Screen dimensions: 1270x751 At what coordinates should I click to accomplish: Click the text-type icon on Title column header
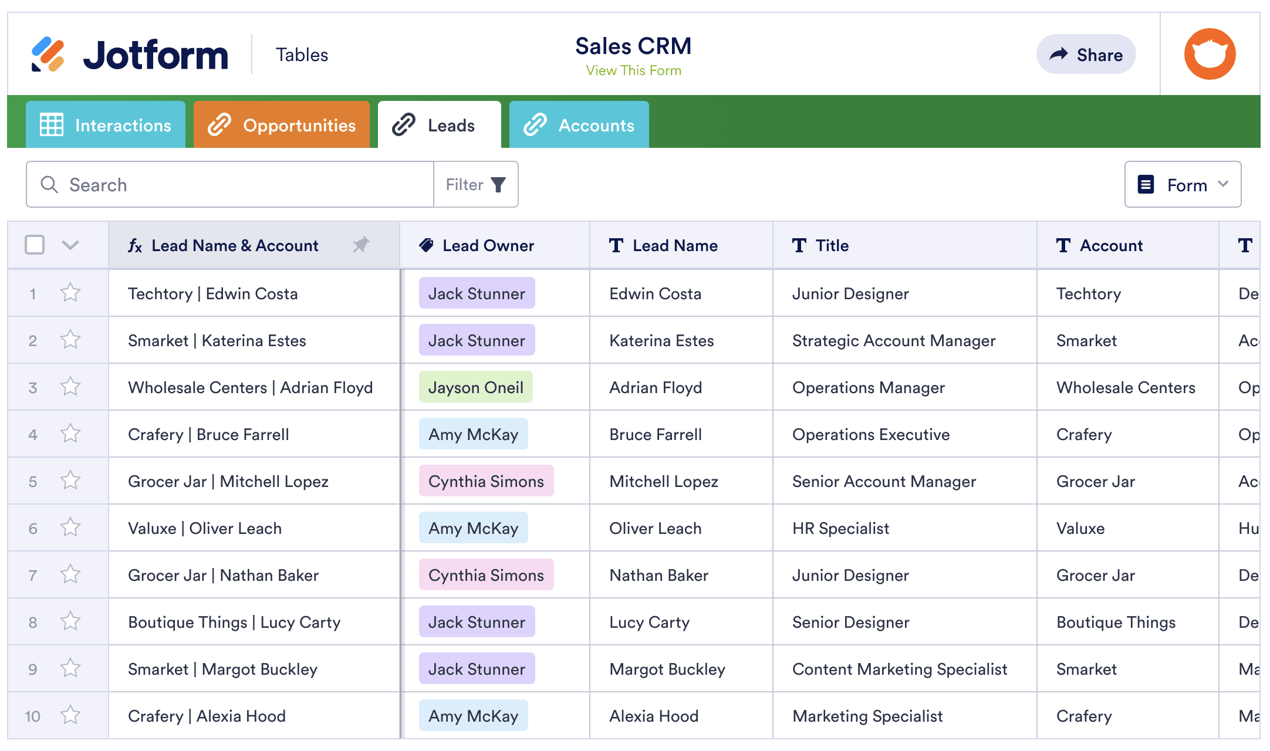click(799, 245)
